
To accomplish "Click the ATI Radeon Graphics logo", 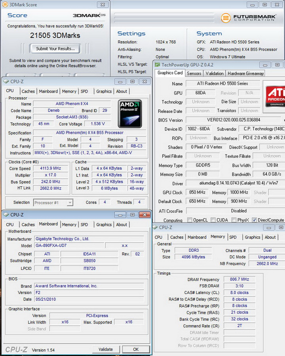I will 275,97.
